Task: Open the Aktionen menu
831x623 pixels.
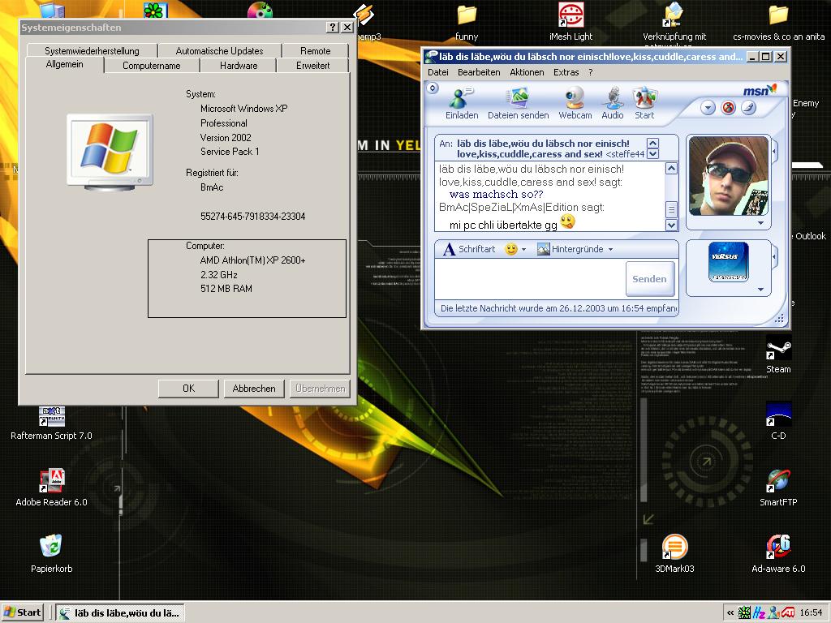Action: (x=527, y=72)
